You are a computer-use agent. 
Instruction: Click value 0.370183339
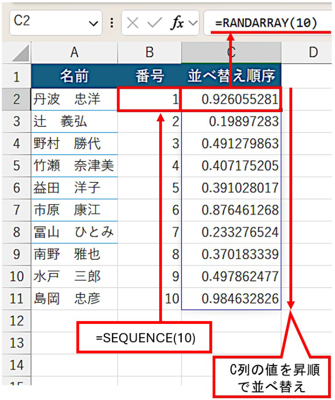(x=231, y=255)
